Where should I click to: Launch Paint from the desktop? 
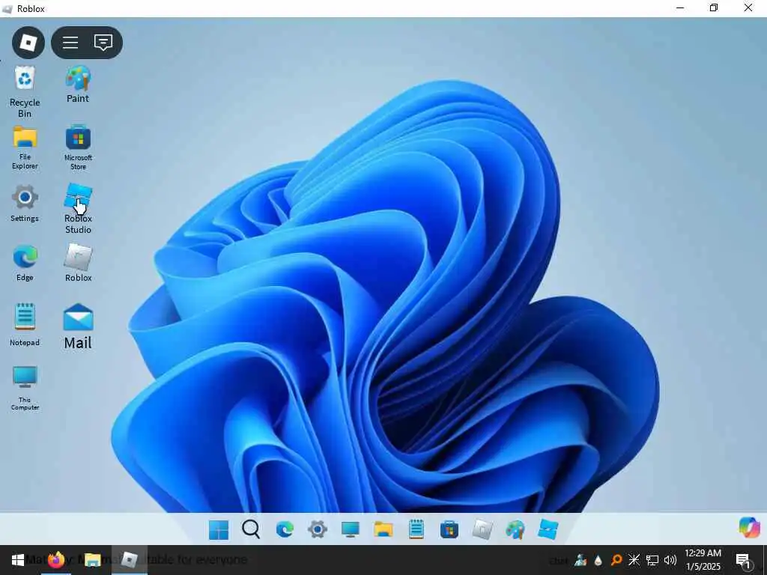coord(78,85)
